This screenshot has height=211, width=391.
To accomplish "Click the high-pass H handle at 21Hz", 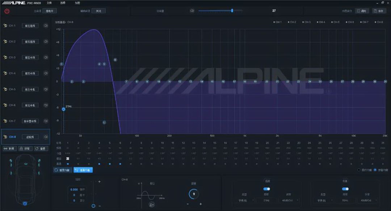I will tap(64, 109).
